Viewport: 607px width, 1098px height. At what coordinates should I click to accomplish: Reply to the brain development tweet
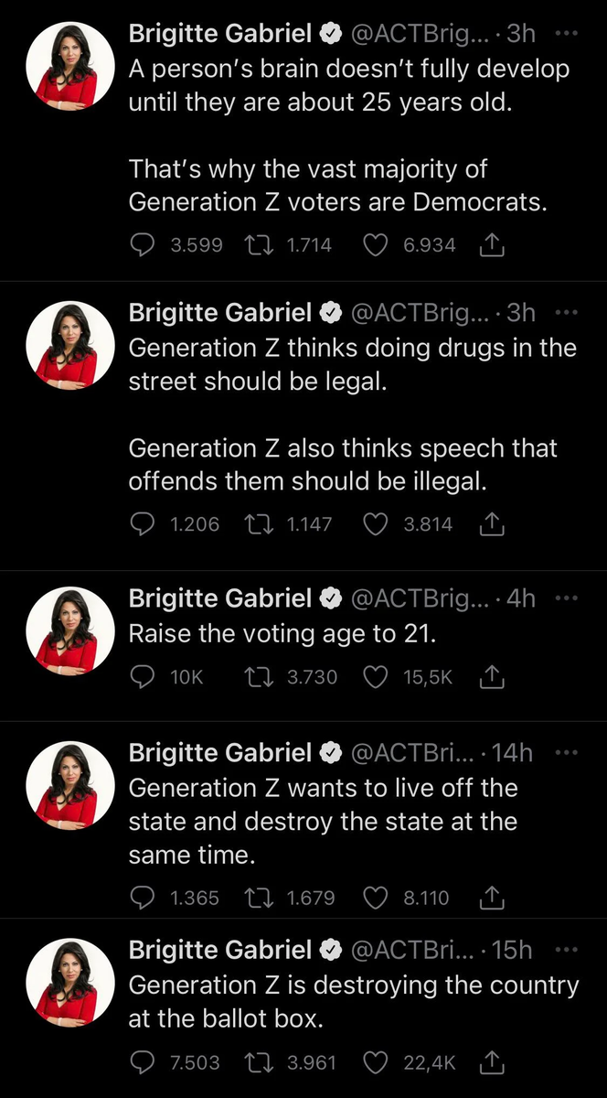(142, 244)
